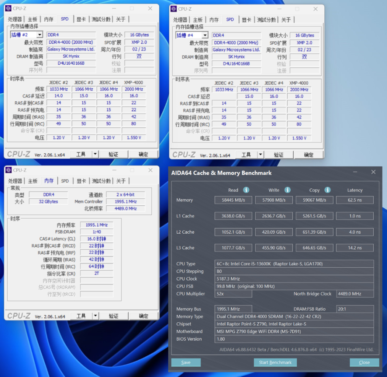Select SPD tab in memory CPU-Z window
The width and height of the screenshot is (387, 377).
(x=65, y=181)
